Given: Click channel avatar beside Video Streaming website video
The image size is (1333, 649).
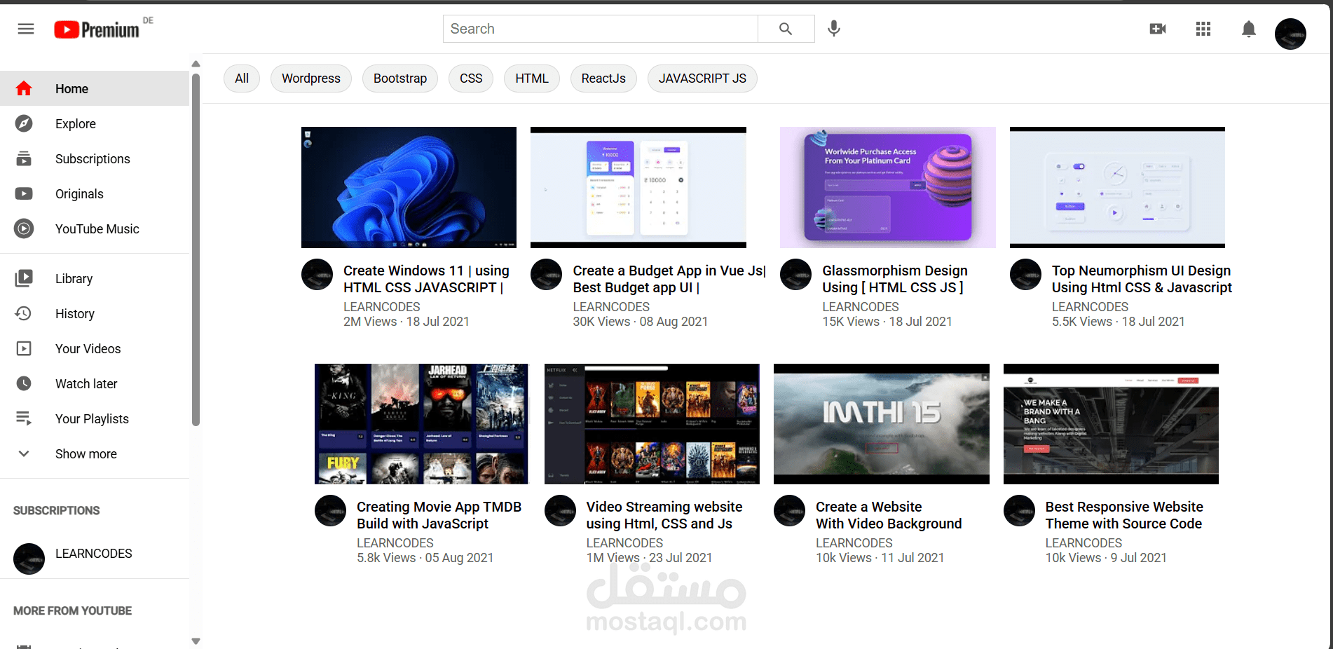Looking at the screenshot, I should [x=560, y=511].
